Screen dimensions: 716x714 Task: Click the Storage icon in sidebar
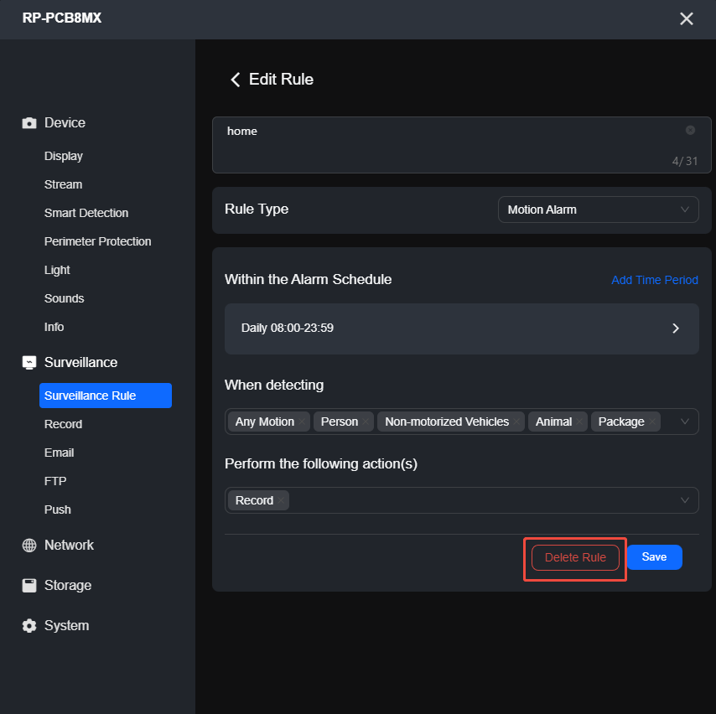(29, 585)
